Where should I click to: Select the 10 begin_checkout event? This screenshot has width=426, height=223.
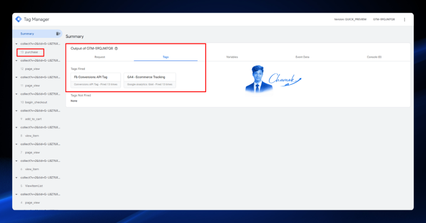(x=34, y=102)
